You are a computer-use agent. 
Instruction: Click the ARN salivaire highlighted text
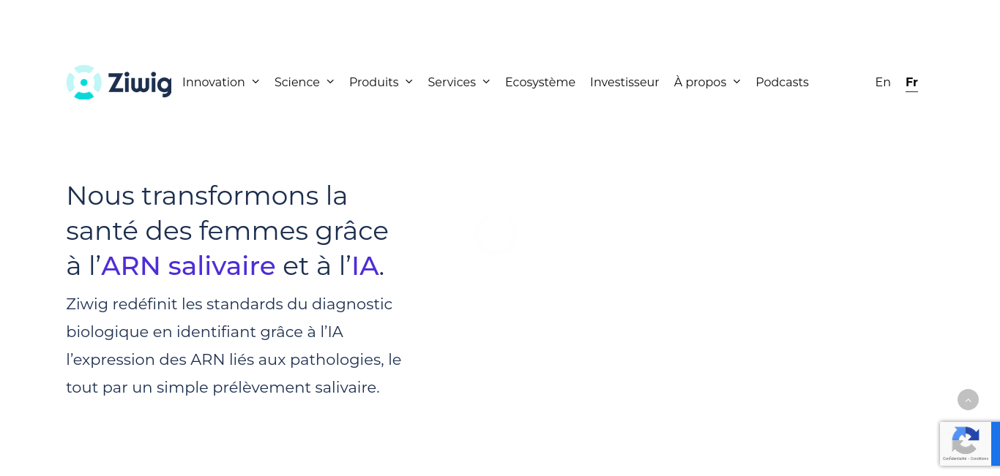click(188, 265)
